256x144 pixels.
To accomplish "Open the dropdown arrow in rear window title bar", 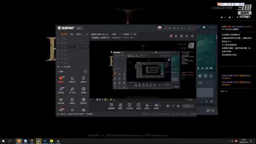I will click(x=199, y=27).
